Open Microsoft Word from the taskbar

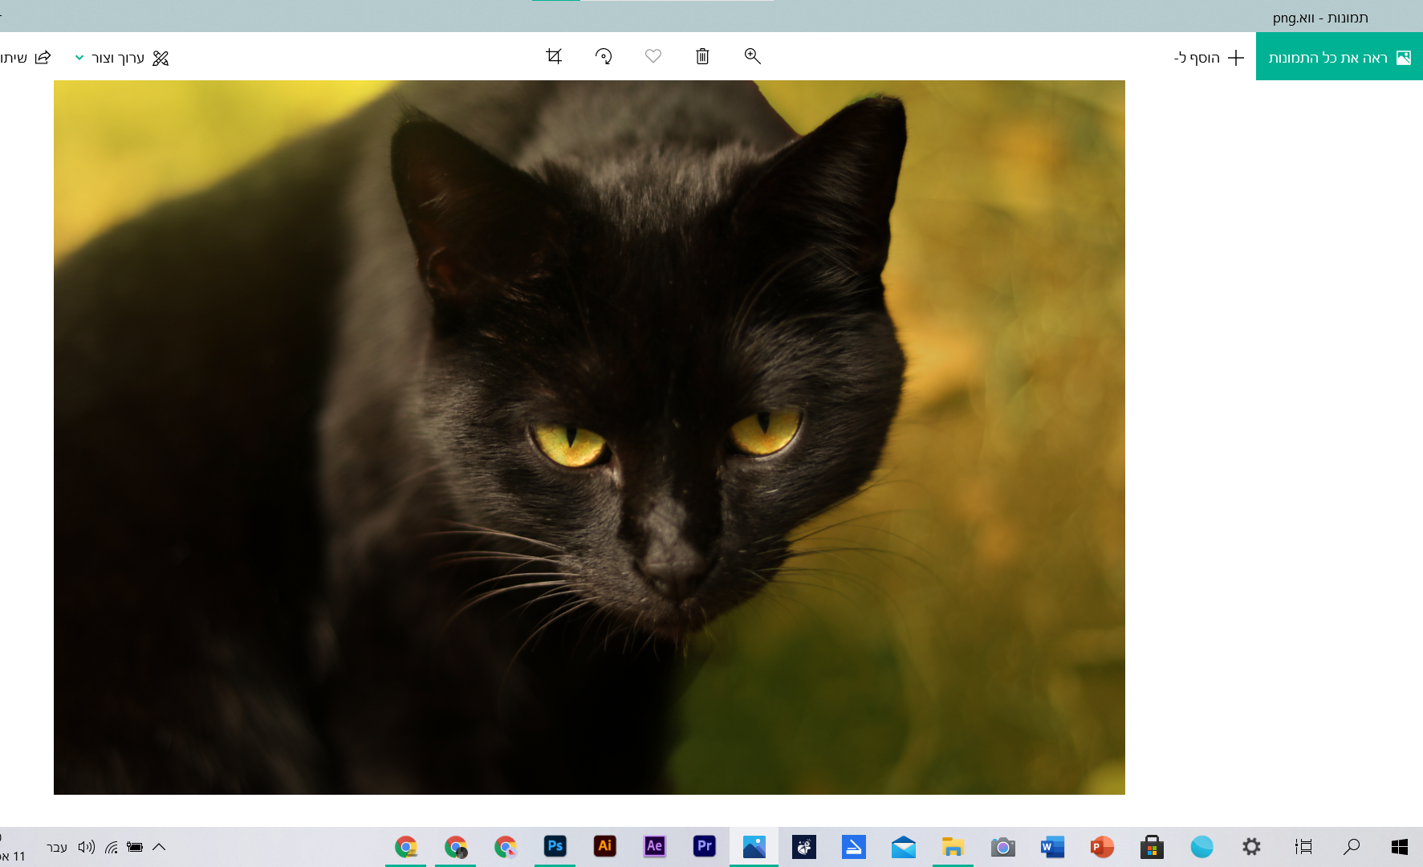[x=1053, y=846]
